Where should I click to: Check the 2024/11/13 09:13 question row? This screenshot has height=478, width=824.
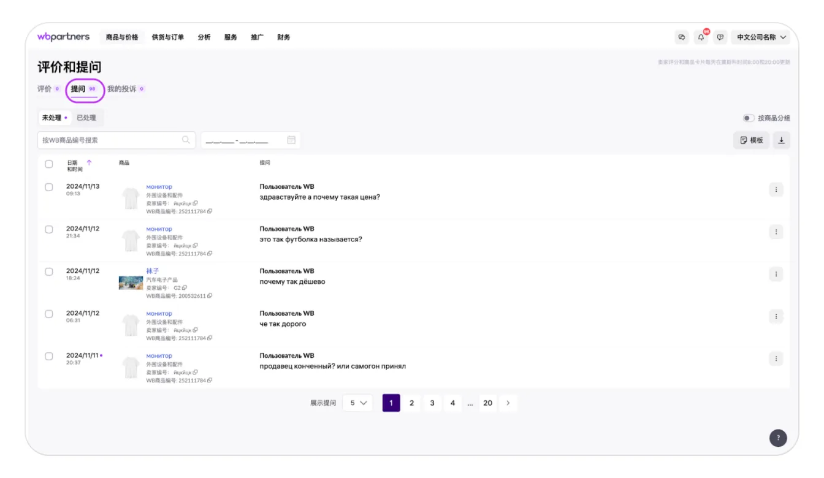point(49,187)
